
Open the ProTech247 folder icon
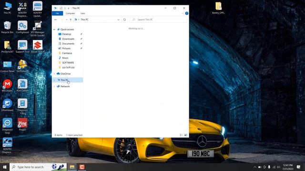[7, 47]
